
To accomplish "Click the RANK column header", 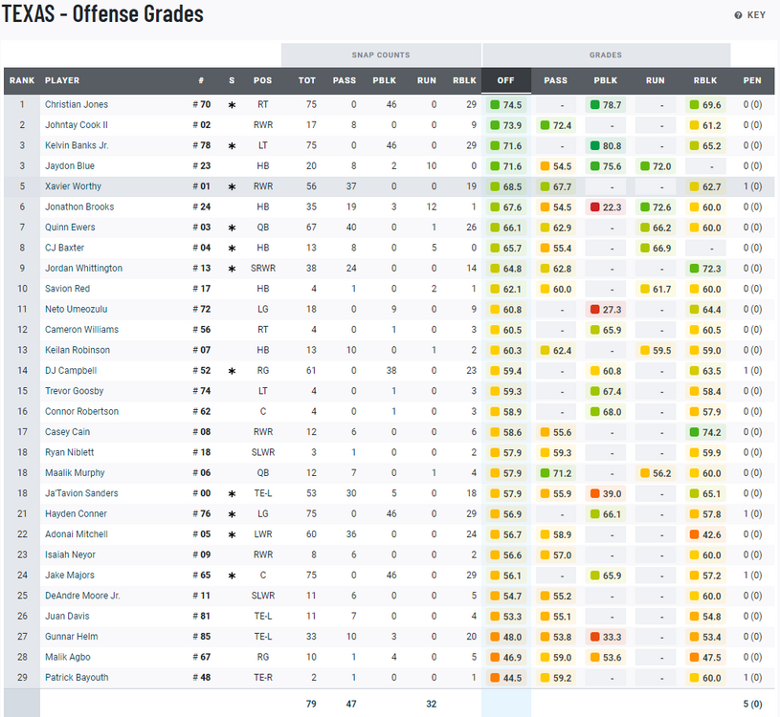I will [22, 80].
